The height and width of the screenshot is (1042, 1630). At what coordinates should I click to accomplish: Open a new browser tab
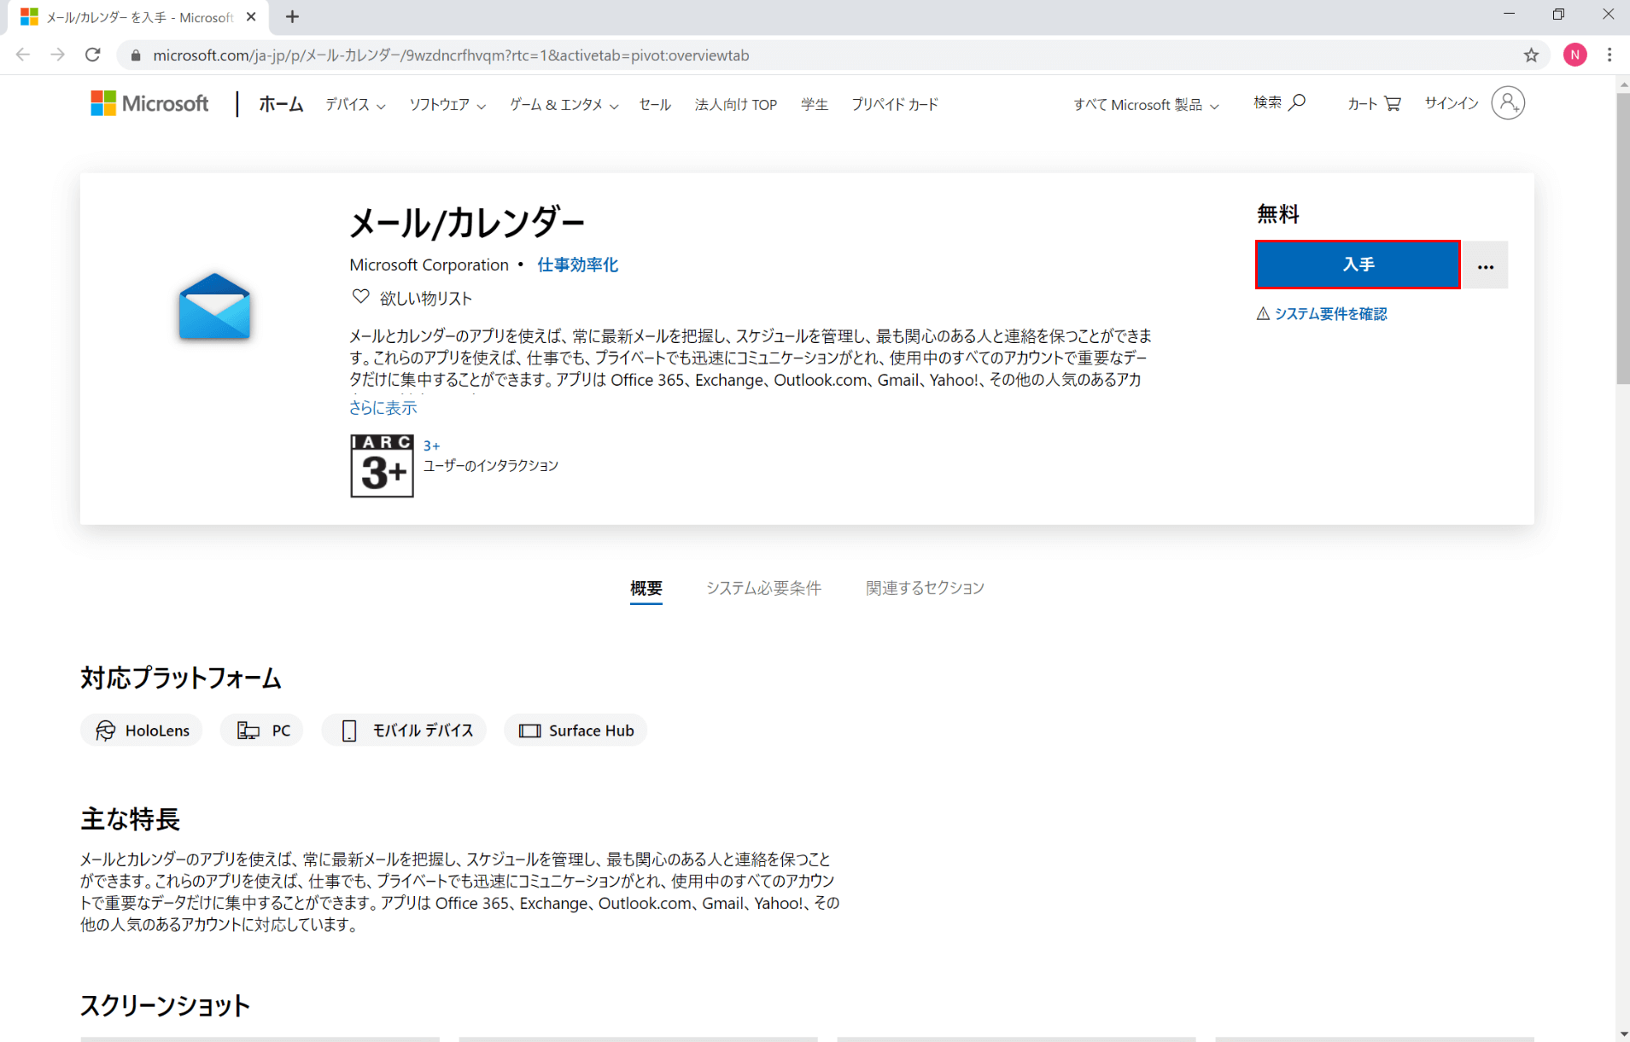pyautogui.click(x=292, y=16)
